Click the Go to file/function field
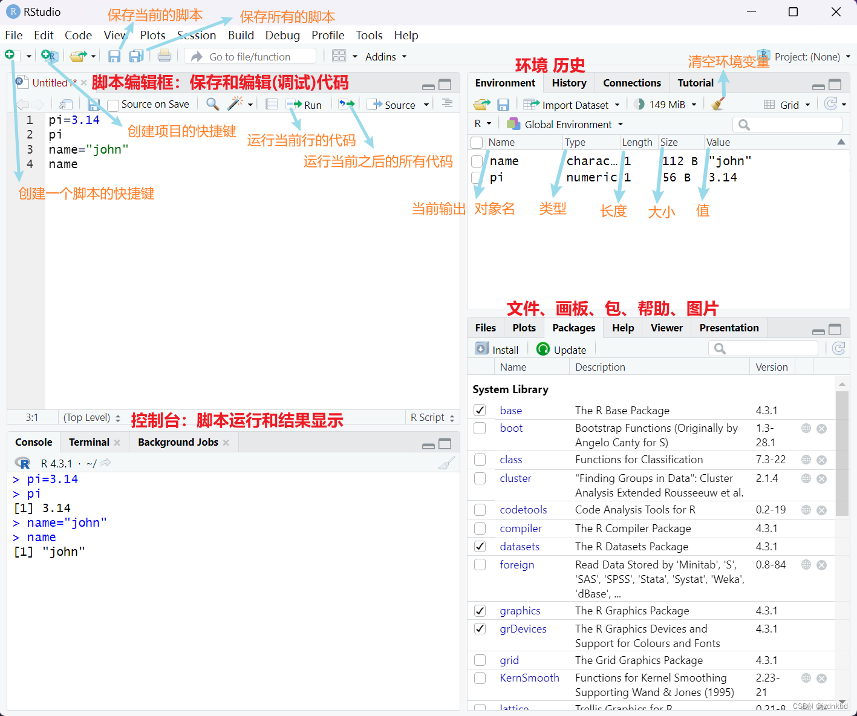Screen dimensions: 857x716 coord(250,56)
